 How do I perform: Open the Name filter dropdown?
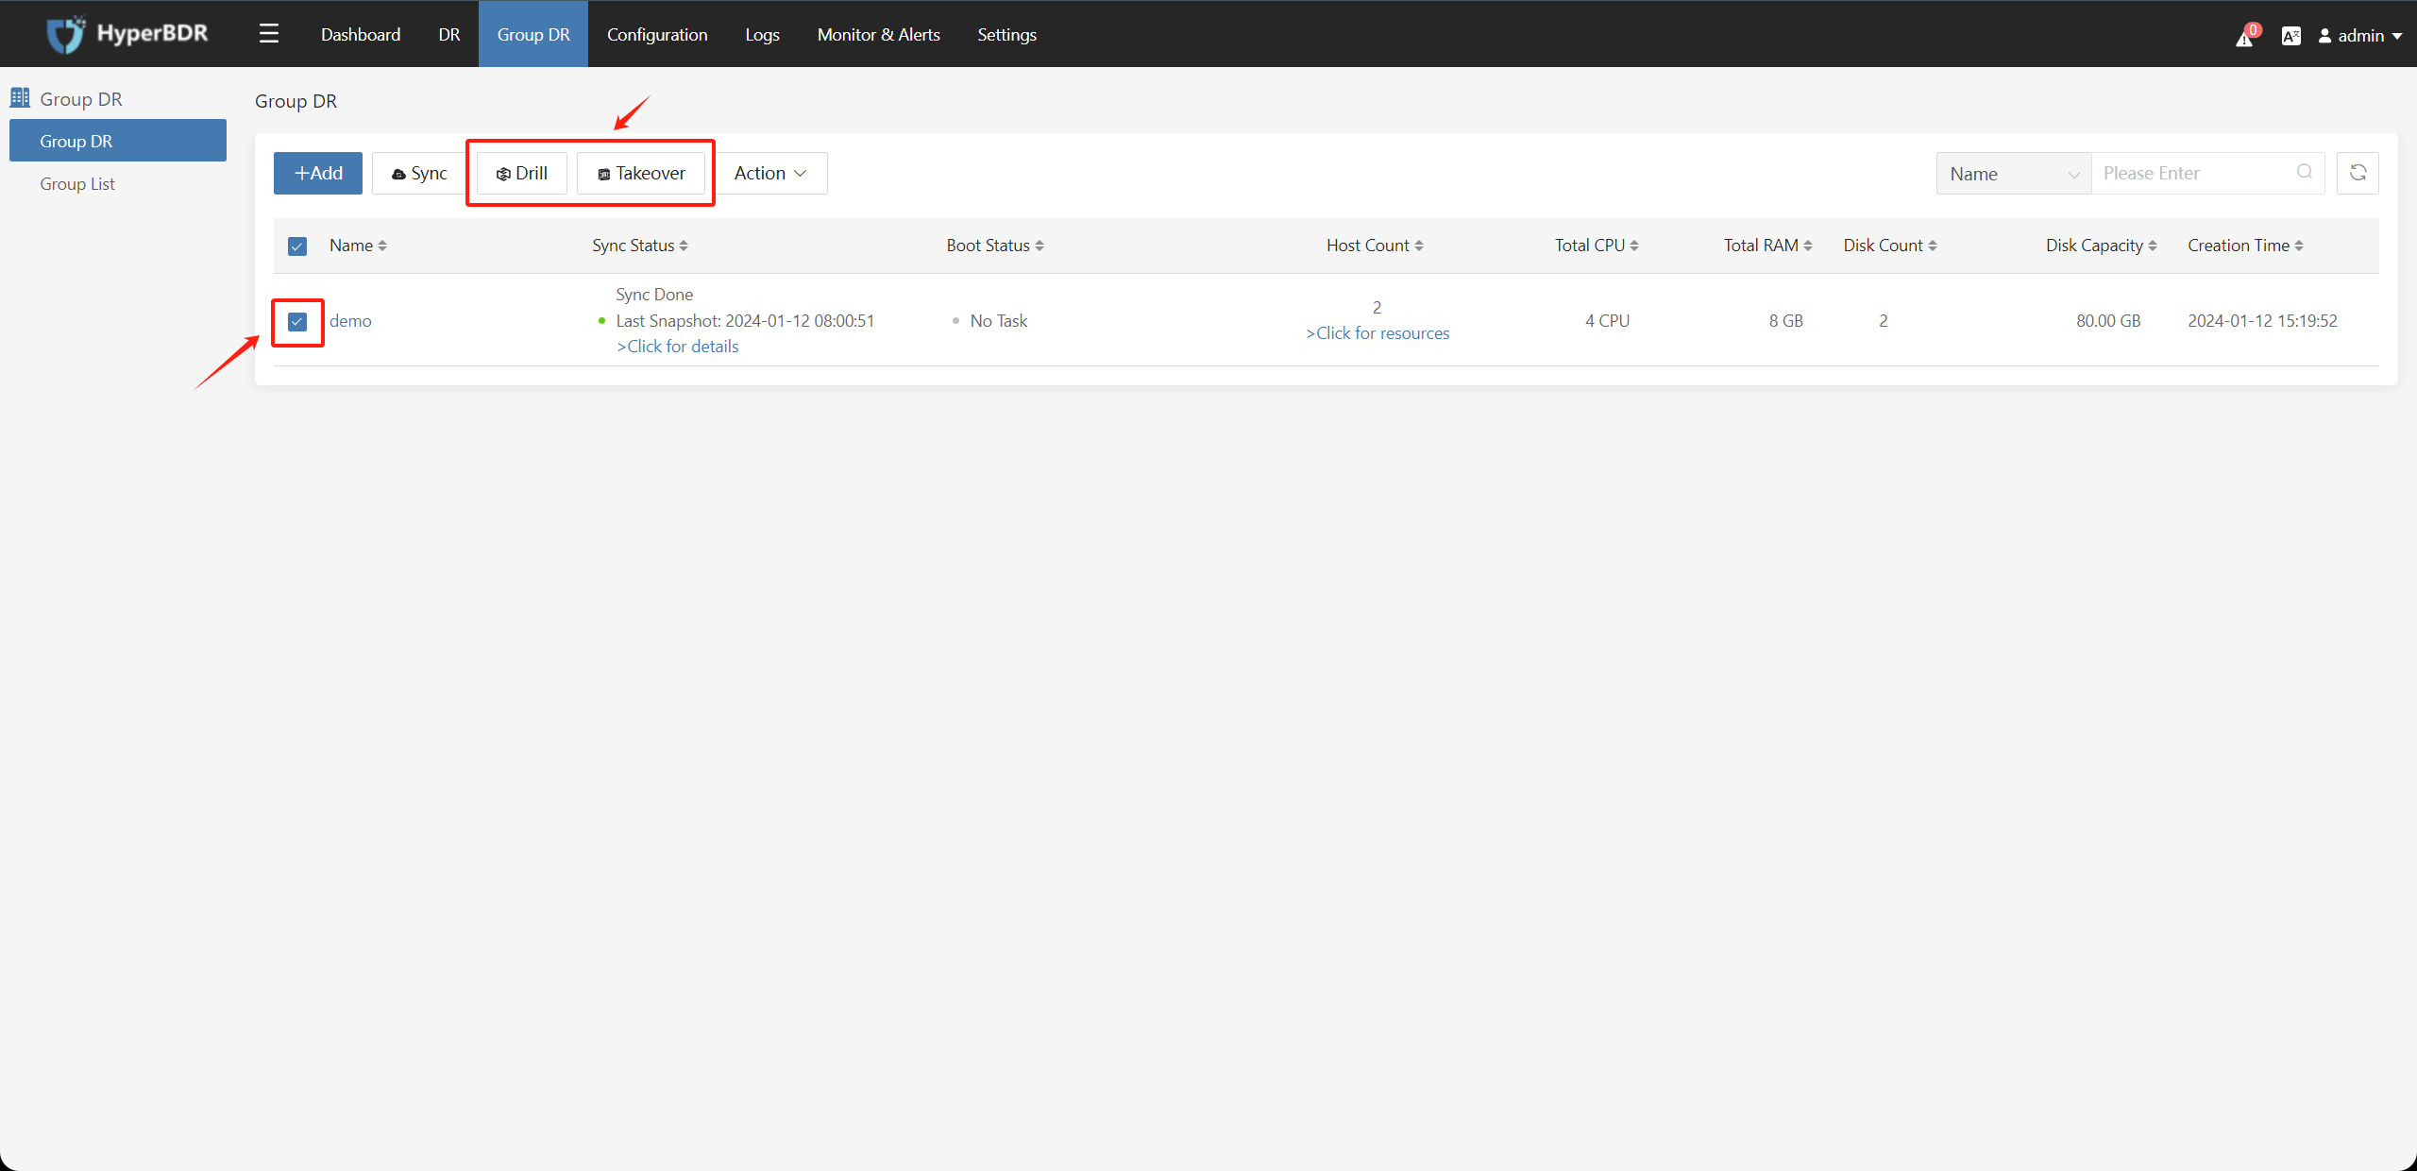click(x=2013, y=173)
